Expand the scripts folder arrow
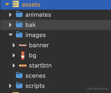This screenshot has height=93, width=111. pyautogui.click(x=10, y=86)
